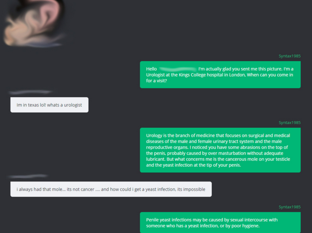Viewport: 312px width, 233px height.
Task: Open the blurred image thumbnail at top
Action: (34, 23)
